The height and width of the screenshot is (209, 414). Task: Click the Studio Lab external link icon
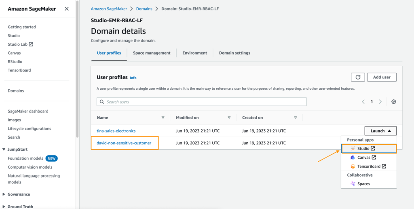(31, 44)
